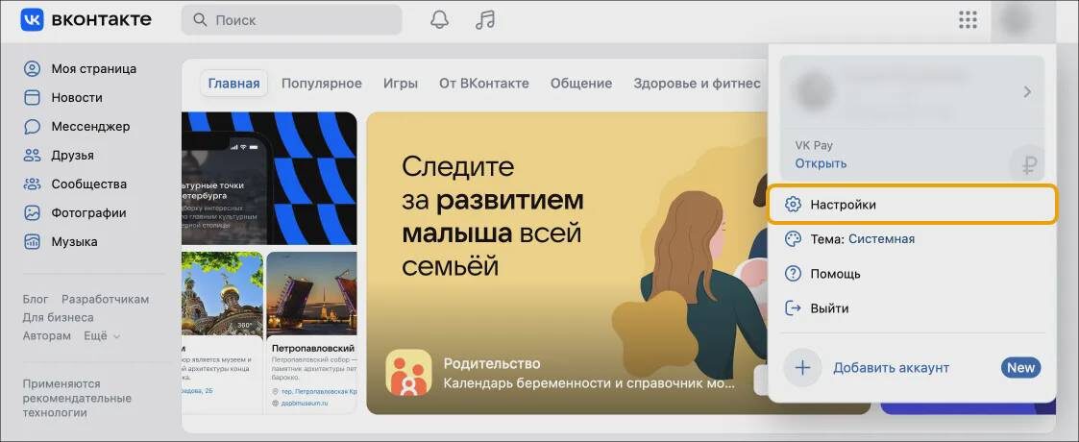Click the Музыка sidebar icon
Screen dimensions: 1079x442
[33, 242]
